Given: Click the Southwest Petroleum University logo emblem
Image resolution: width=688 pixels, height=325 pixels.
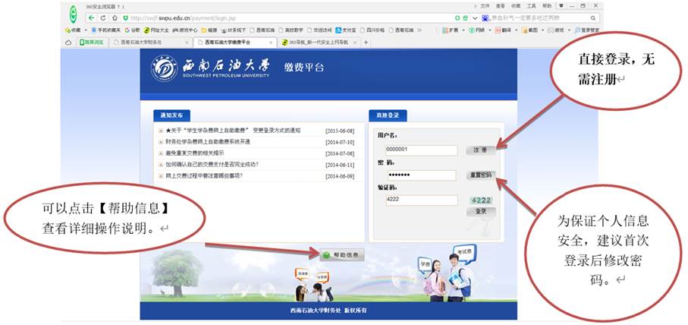Looking at the screenshot, I should pyautogui.click(x=165, y=68).
